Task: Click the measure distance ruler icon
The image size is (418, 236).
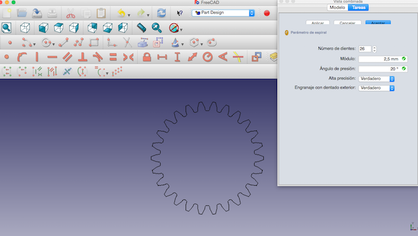Action: [x=141, y=27]
